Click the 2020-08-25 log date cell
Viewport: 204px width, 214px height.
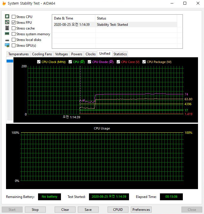tap(72, 25)
